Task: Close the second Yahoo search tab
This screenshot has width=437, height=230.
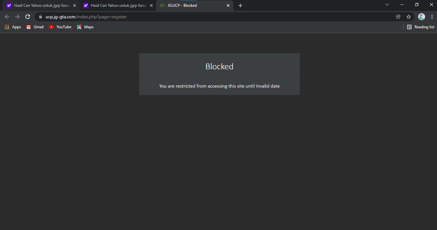Action: click(x=151, y=5)
